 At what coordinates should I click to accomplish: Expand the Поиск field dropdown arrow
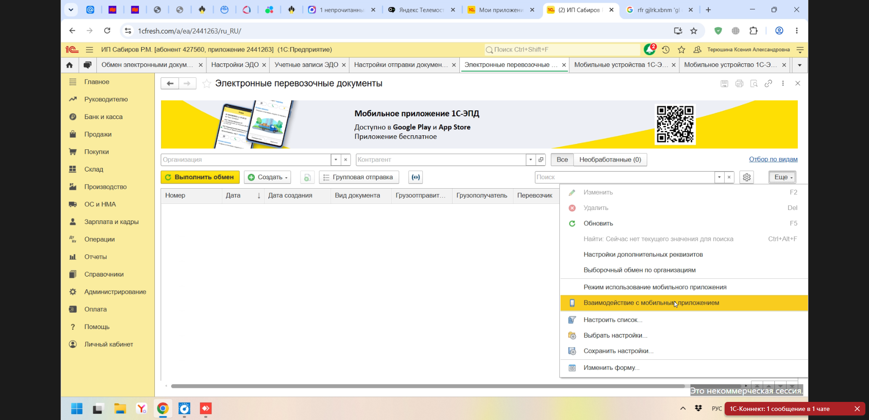click(719, 177)
